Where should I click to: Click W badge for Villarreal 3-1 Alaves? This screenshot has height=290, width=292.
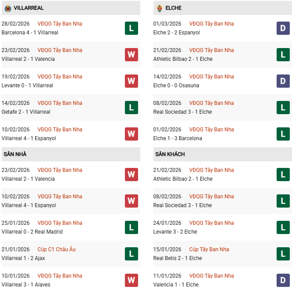click(131, 280)
